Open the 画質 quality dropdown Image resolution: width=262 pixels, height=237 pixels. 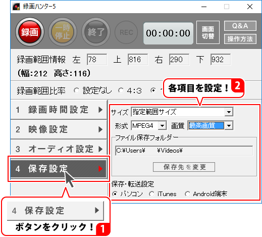click(x=229, y=125)
